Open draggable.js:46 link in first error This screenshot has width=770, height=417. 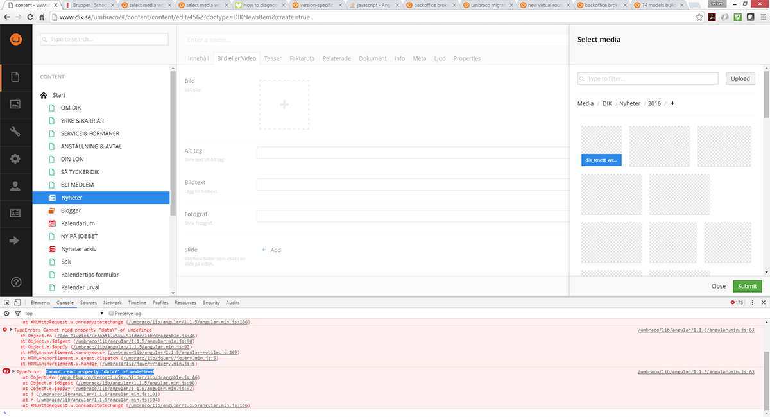point(126,336)
